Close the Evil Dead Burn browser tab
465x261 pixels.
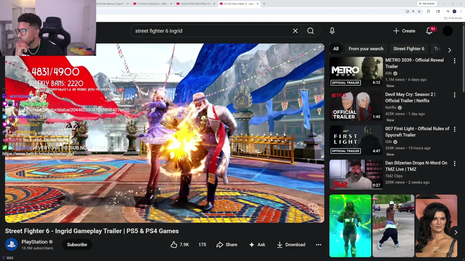point(171,4)
